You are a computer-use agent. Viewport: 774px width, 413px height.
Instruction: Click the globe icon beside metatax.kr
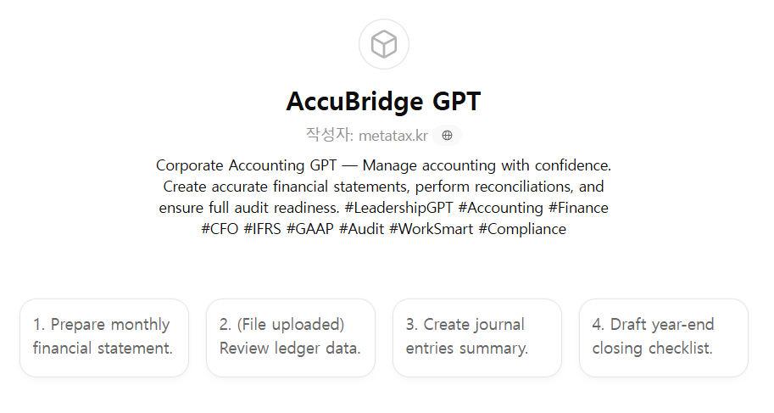(447, 136)
